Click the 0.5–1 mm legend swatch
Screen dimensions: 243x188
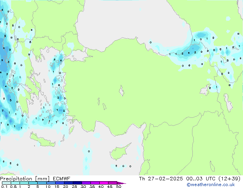coord(15,183)
